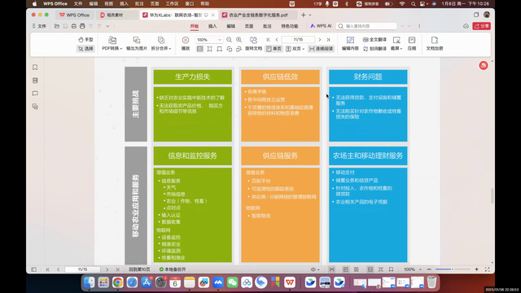This screenshot has width=521, height=293.
Task: Adjust the zoom slider in status bar
Action: [453, 269]
